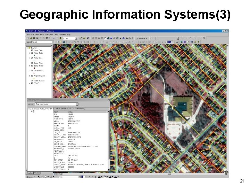Select the drawing pointer arrow tool

pos(39,177)
